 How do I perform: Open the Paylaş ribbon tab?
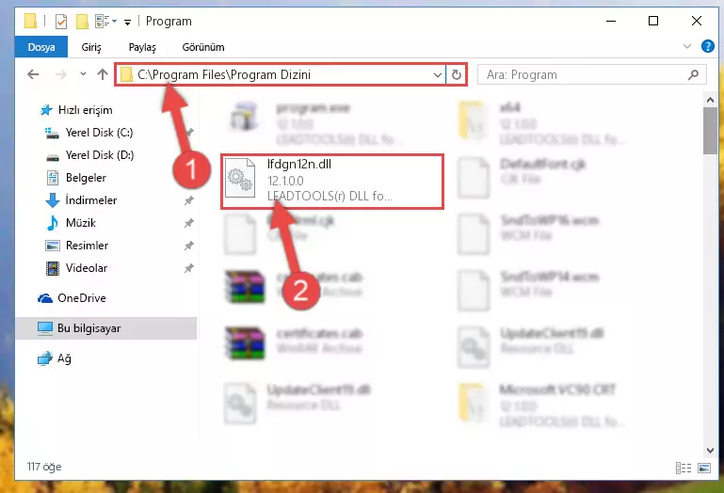(x=142, y=47)
